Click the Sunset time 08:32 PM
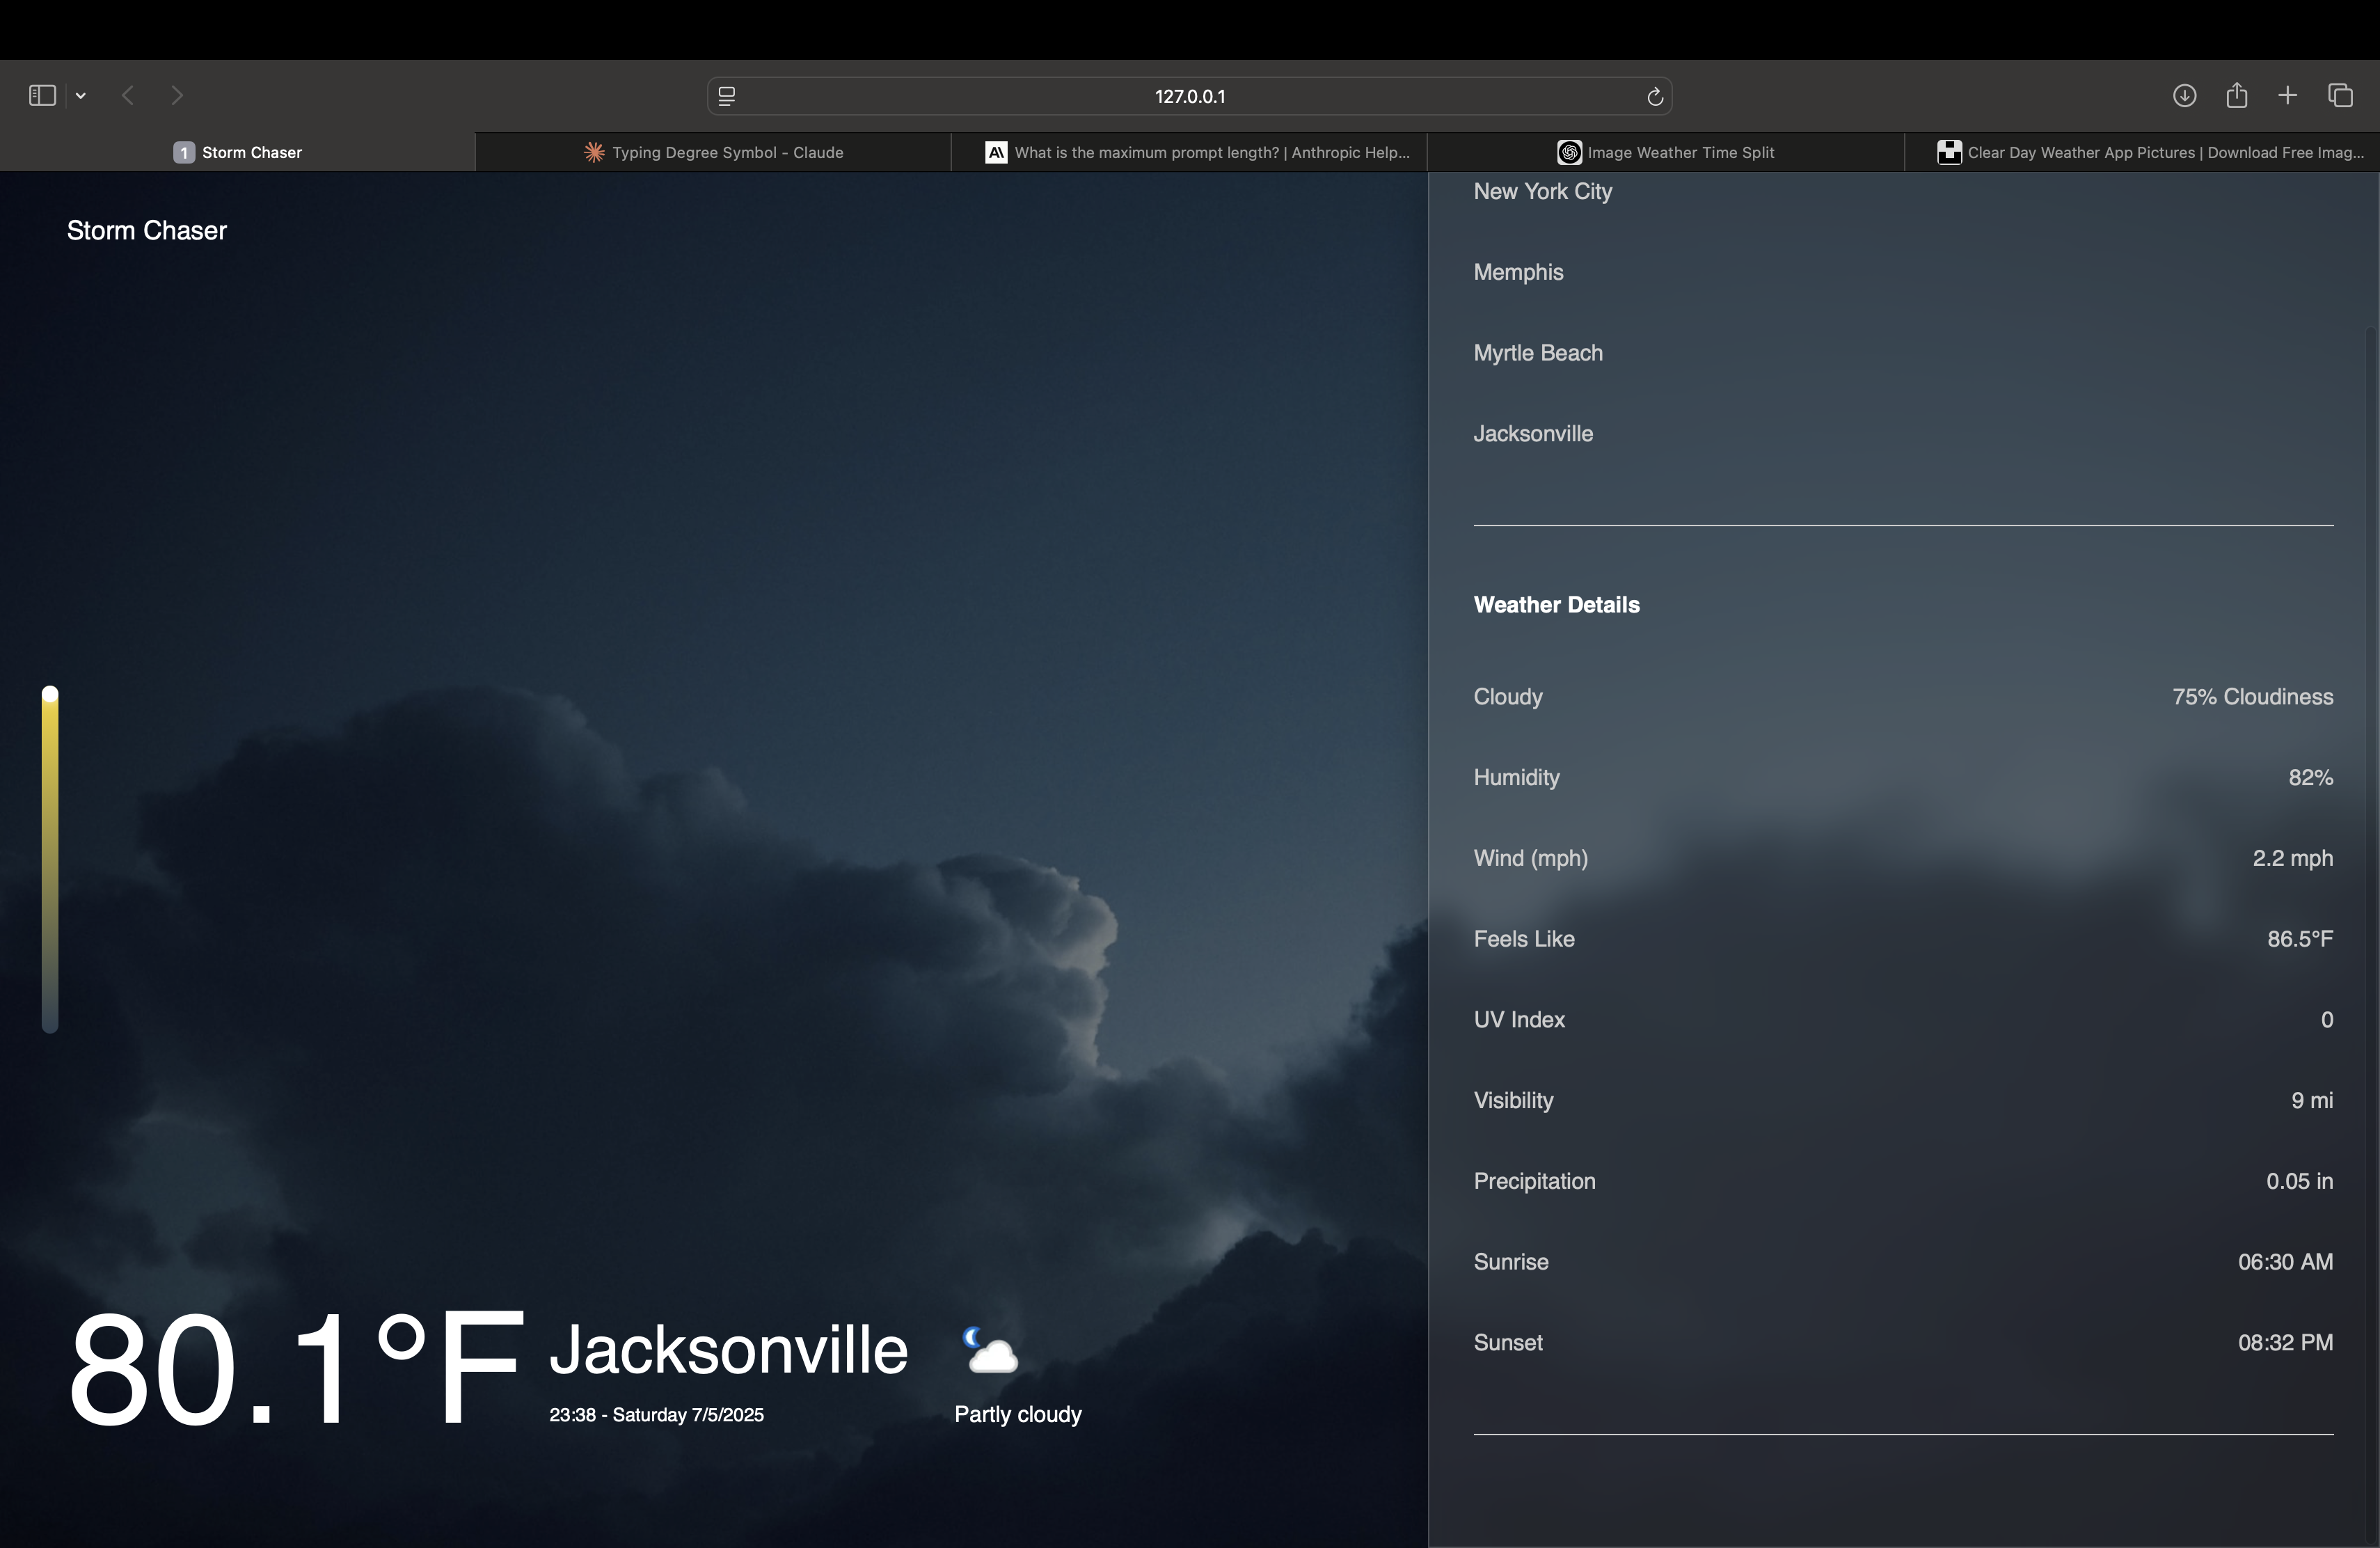Viewport: 2380px width, 1548px height. click(x=2285, y=1342)
